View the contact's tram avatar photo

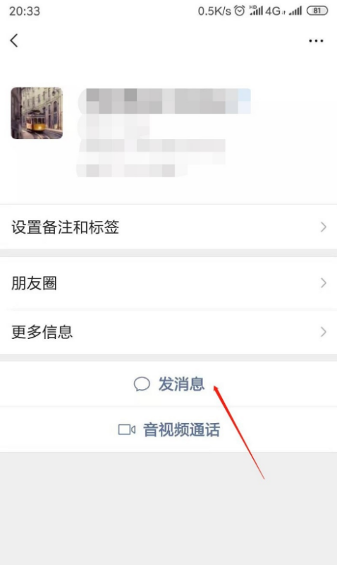[x=37, y=113]
